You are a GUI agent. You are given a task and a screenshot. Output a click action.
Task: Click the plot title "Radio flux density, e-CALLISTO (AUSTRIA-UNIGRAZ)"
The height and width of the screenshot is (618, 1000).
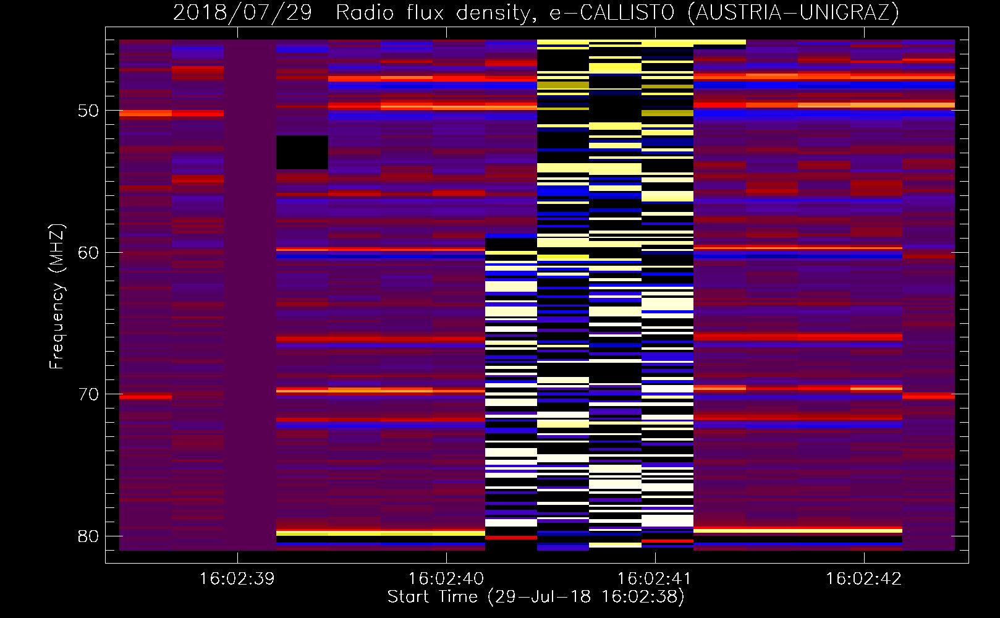[617, 12]
